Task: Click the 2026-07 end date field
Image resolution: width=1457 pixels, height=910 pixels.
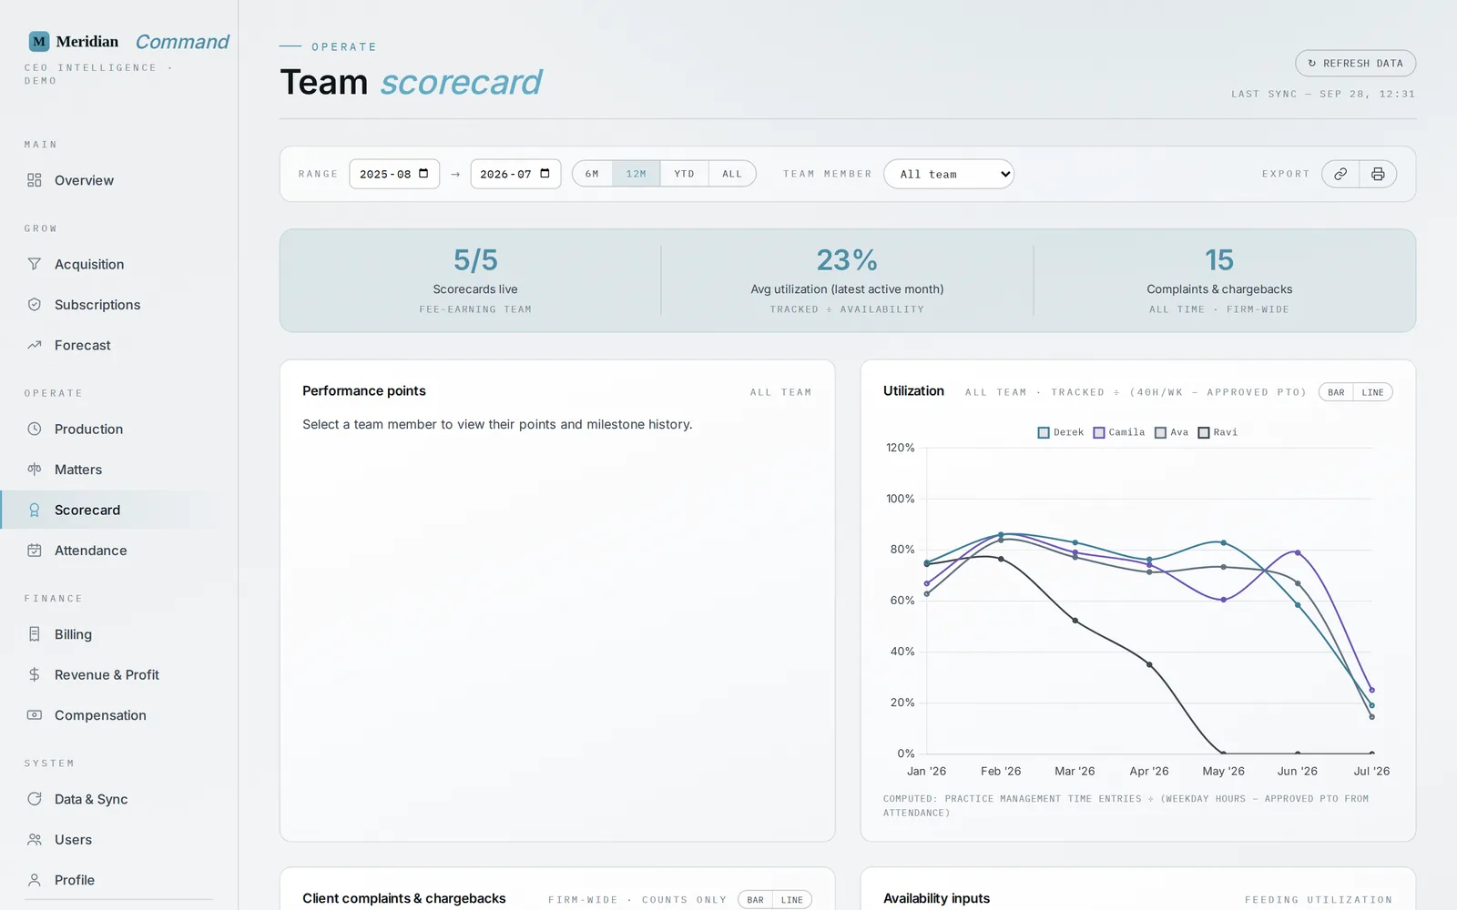Action: tap(515, 174)
